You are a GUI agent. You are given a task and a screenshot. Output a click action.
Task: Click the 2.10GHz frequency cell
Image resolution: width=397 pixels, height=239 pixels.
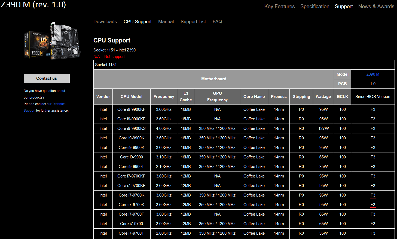[x=164, y=167]
